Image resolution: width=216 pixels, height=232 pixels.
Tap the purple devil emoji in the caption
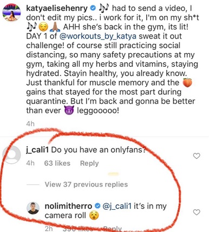tap(69, 111)
